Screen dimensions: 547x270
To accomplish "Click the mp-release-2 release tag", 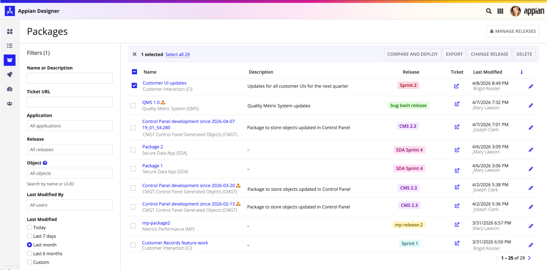I will click(x=409, y=225).
